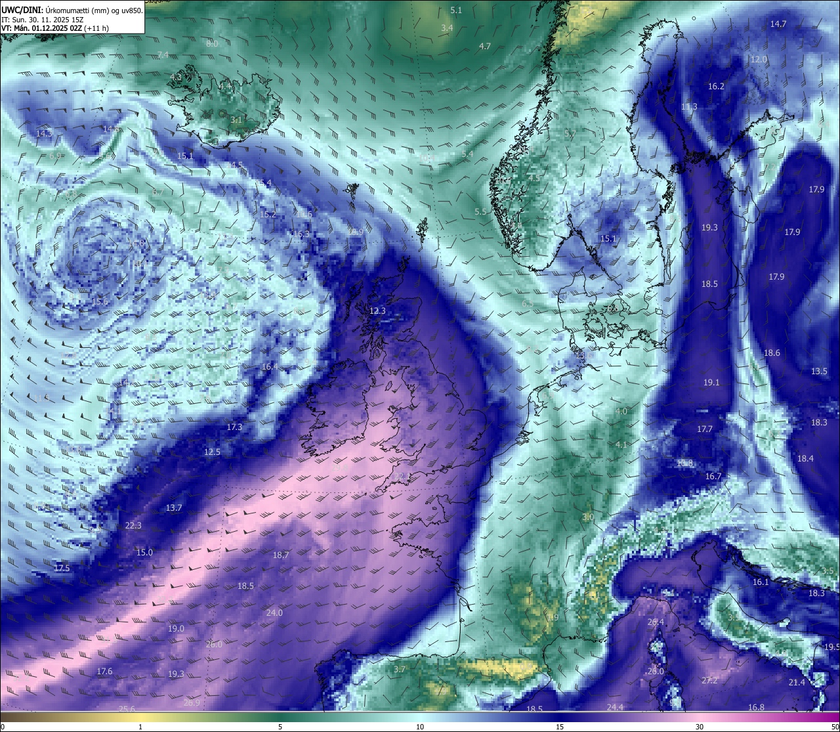Click the map value 8.0
Viewport: 840px width, 732px height.
point(212,43)
